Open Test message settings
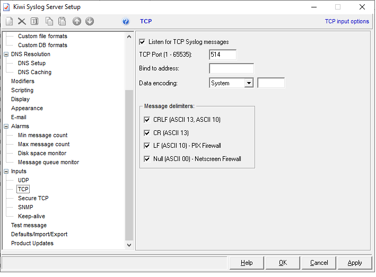 click(x=29, y=225)
